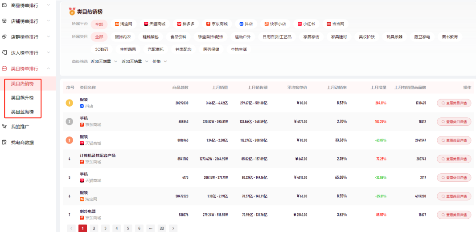This screenshot has height=232, width=476.
Task: Open 近30天增量 filter dropdown
Action: pos(104,61)
